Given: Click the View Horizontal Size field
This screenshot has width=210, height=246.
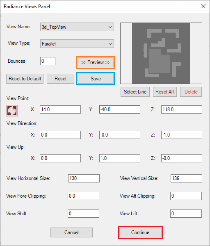Looking at the screenshot, I should click(x=84, y=178).
